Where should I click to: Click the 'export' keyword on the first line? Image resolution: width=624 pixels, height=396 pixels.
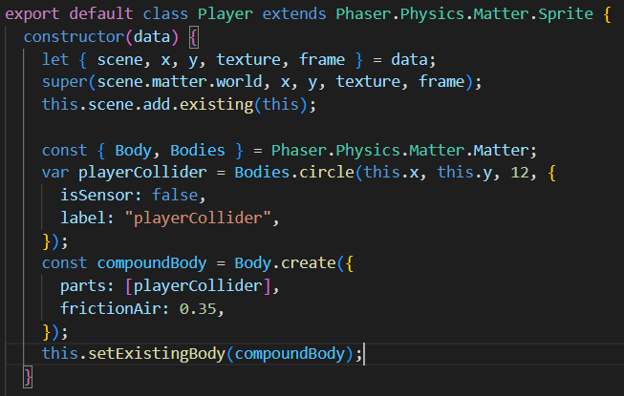tap(32, 14)
